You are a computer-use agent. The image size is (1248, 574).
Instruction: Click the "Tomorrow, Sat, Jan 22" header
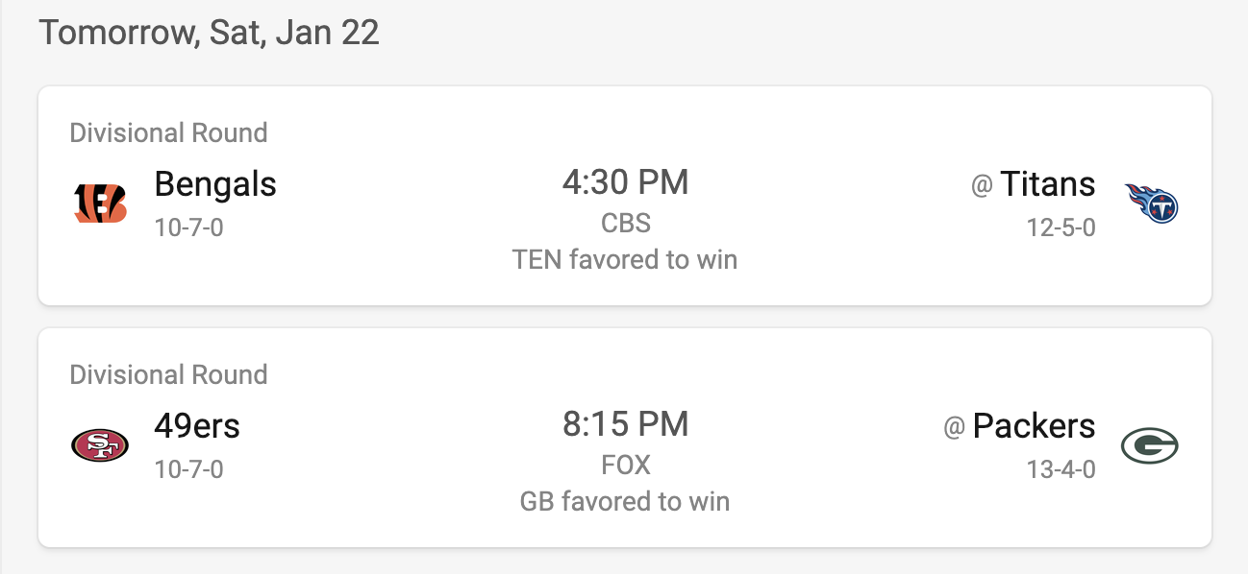point(209,33)
